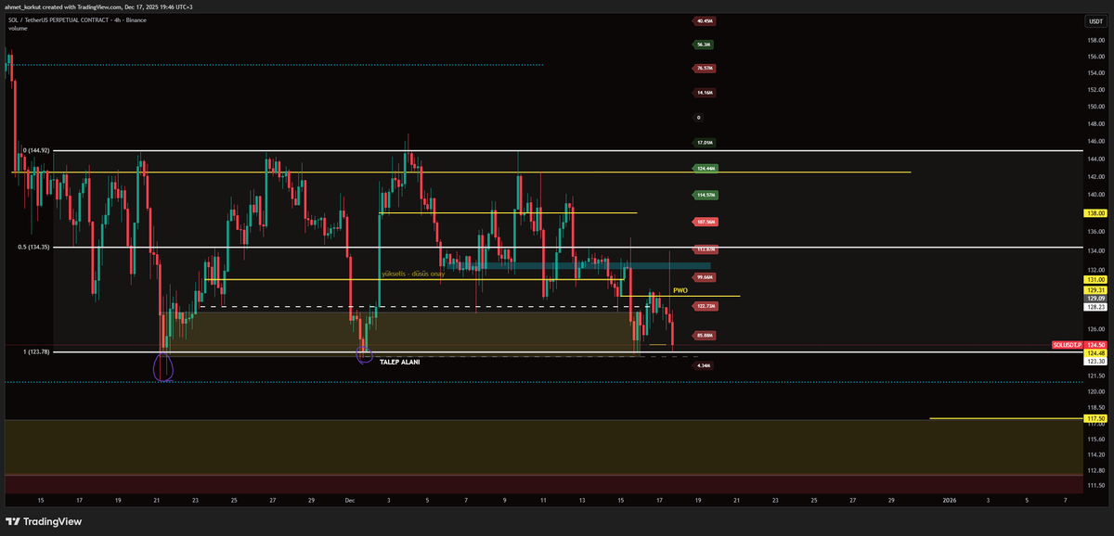Select the 2026 label on the time axis
Image resolution: width=1114 pixels, height=536 pixels.
949,500
